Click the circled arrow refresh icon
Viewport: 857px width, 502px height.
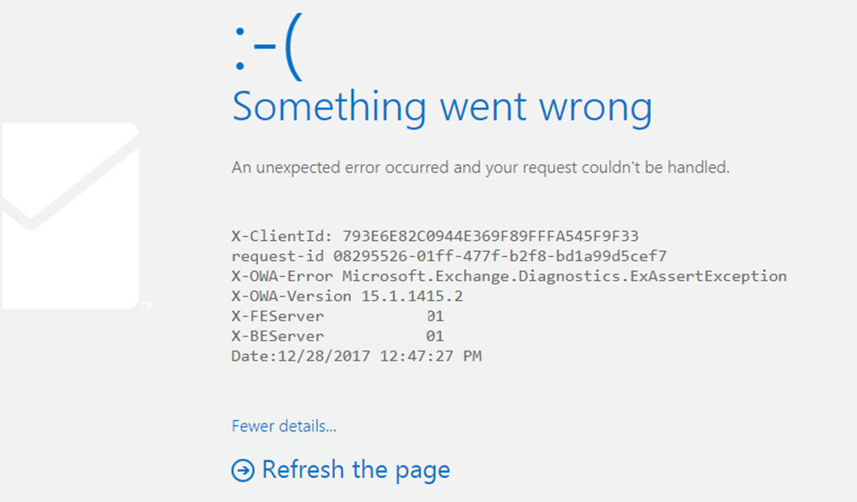243,470
